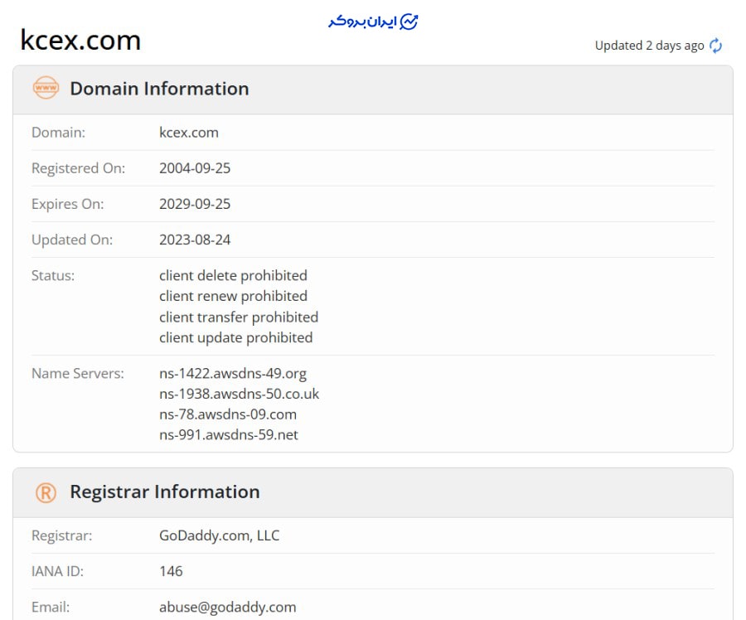The image size is (746, 620).
Task: Click name server ns-1938.awsdns-50.co.uk
Action: coord(239,394)
